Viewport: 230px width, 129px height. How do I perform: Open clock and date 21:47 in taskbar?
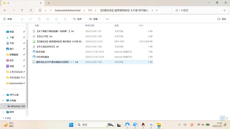217,125
